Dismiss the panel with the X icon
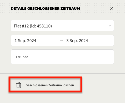 (111, 9)
